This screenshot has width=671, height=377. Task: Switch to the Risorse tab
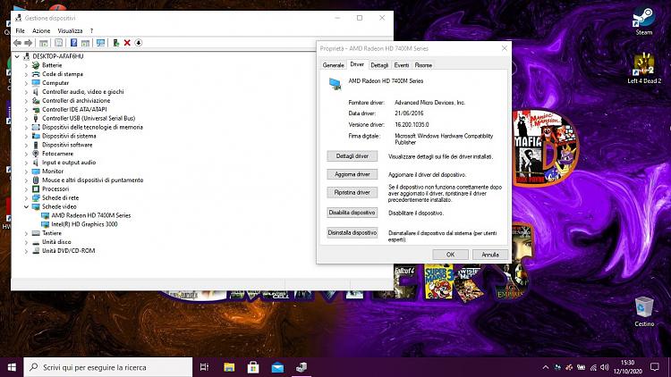[423, 65]
